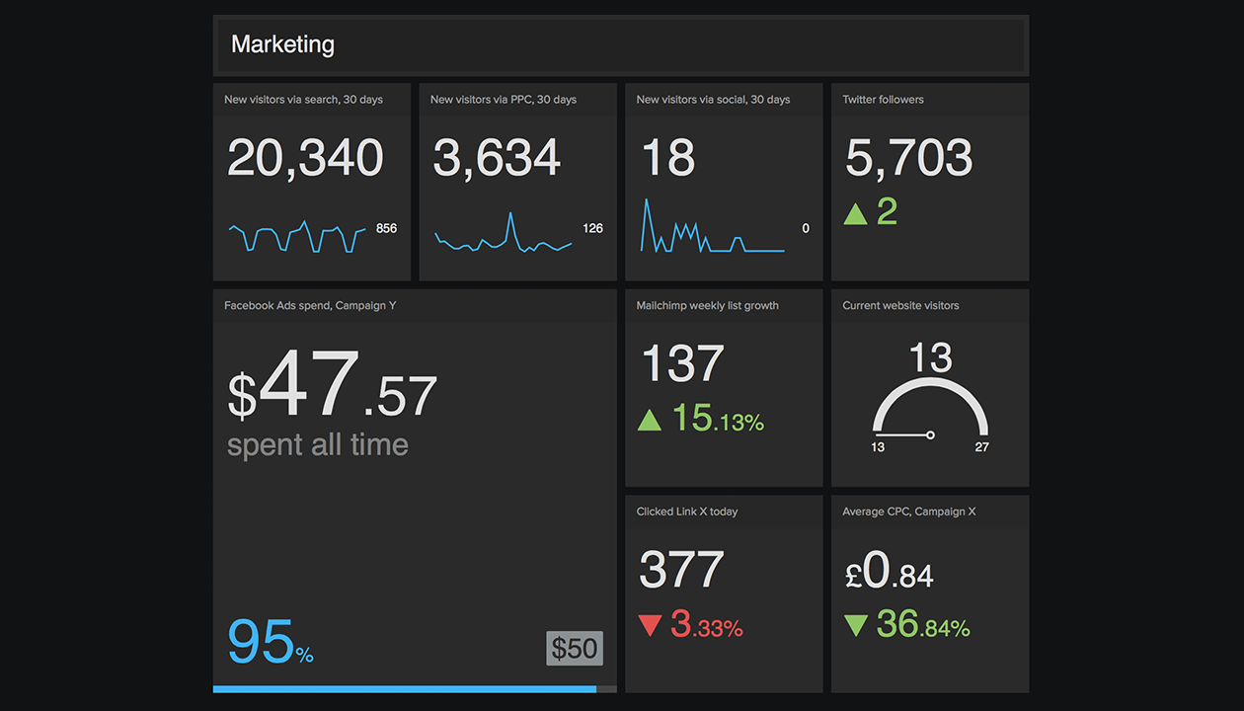Click the blue progress bar under Facebook Ads spend
This screenshot has width=1244, height=711.
point(405,689)
